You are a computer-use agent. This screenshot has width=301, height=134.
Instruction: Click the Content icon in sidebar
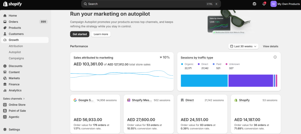point(5,72)
